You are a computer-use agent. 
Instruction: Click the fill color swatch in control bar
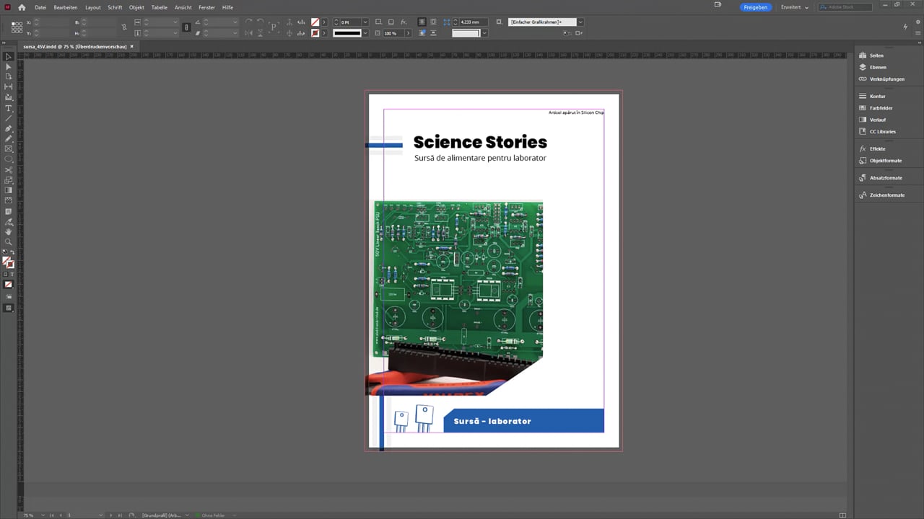(x=315, y=22)
